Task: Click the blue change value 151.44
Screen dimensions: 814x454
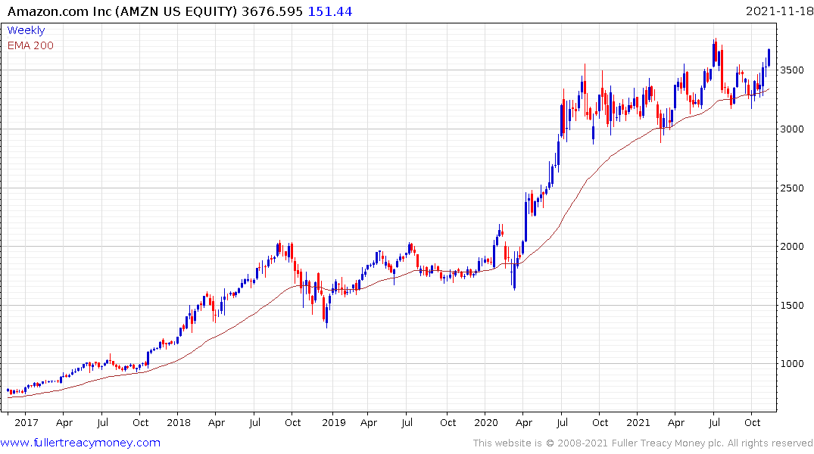Action: click(330, 11)
